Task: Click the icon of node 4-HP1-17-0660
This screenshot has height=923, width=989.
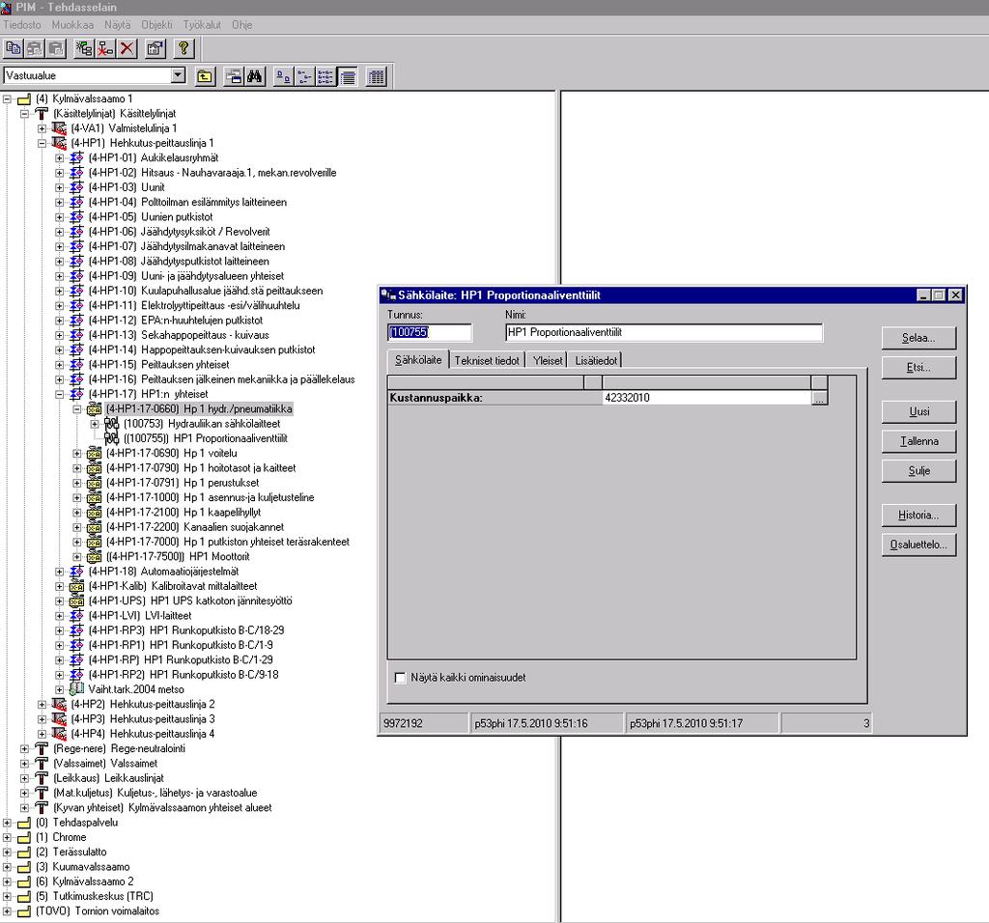Action: 94,409
